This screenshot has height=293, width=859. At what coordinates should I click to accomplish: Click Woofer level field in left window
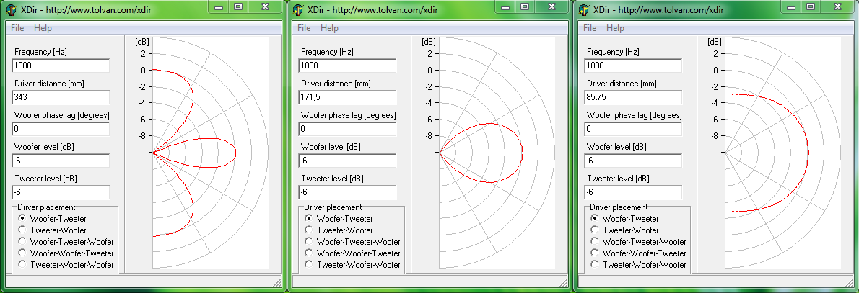coord(61,161)
